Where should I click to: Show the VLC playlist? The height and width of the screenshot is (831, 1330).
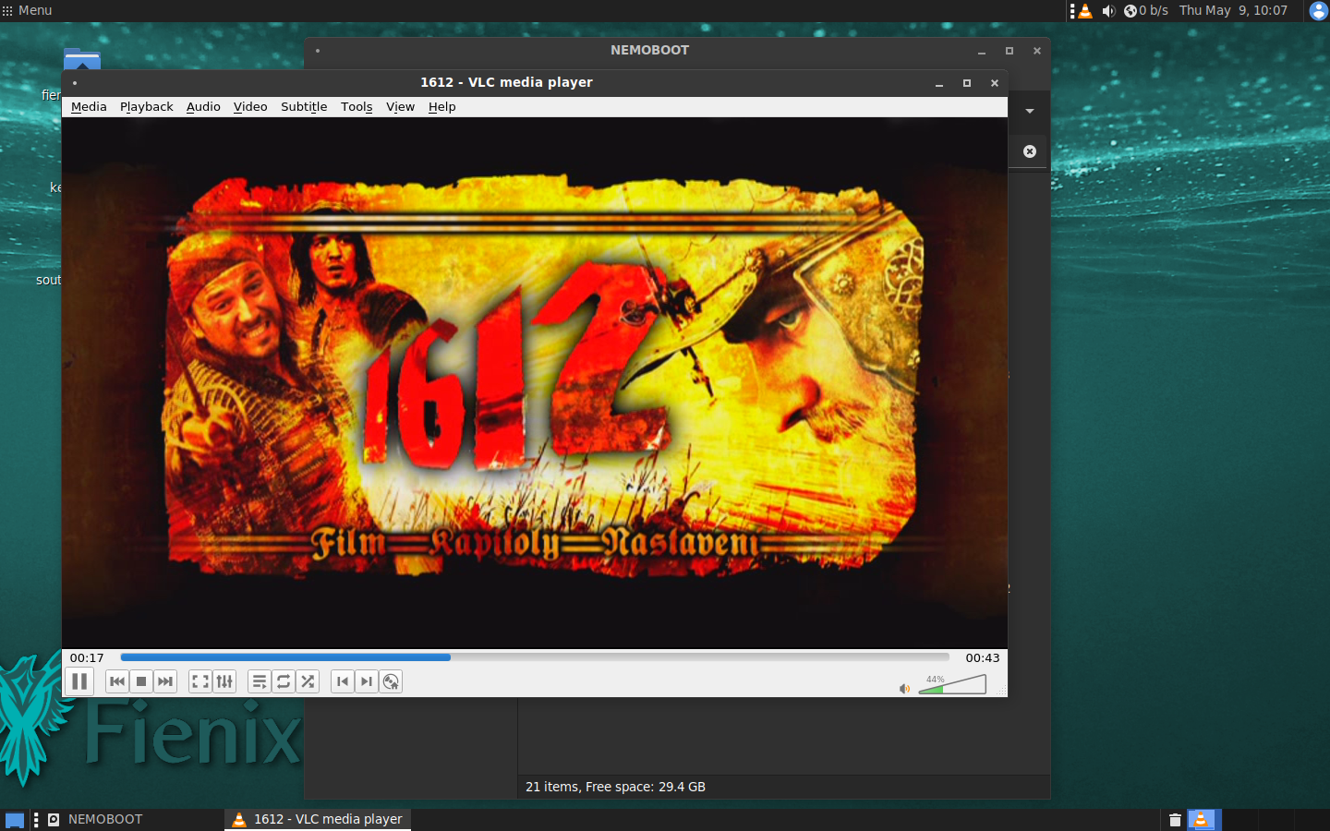(x=260, y=681)
